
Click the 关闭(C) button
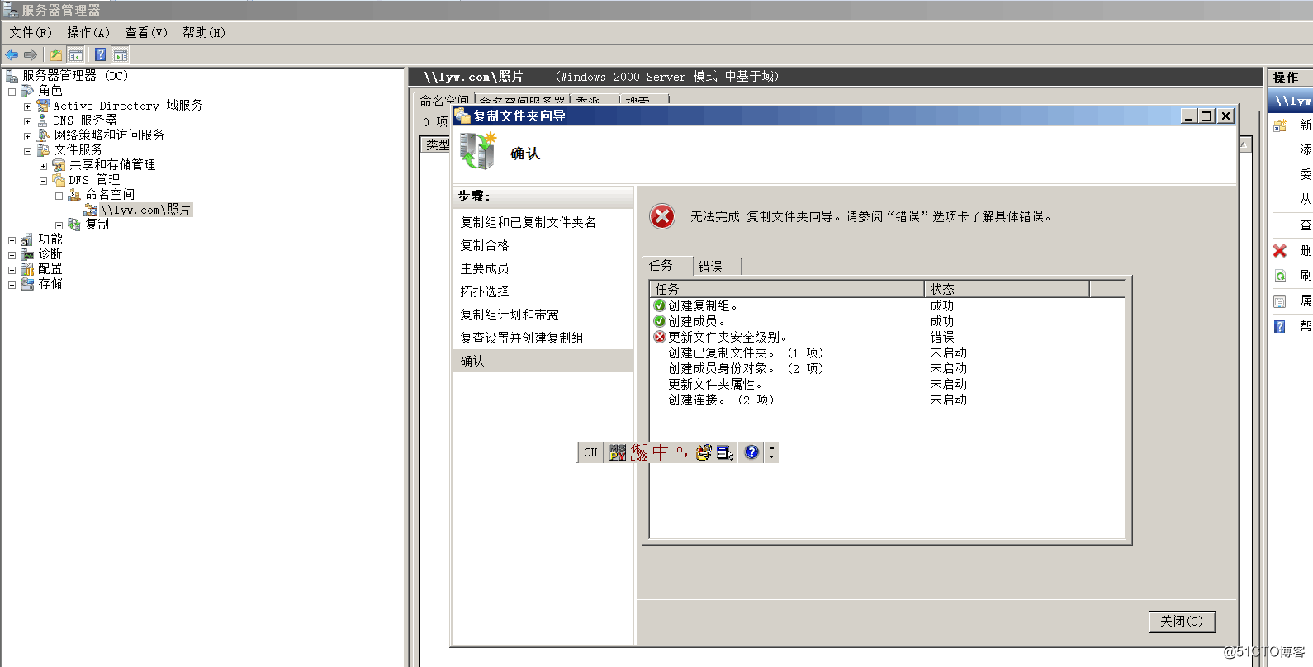1182,621
